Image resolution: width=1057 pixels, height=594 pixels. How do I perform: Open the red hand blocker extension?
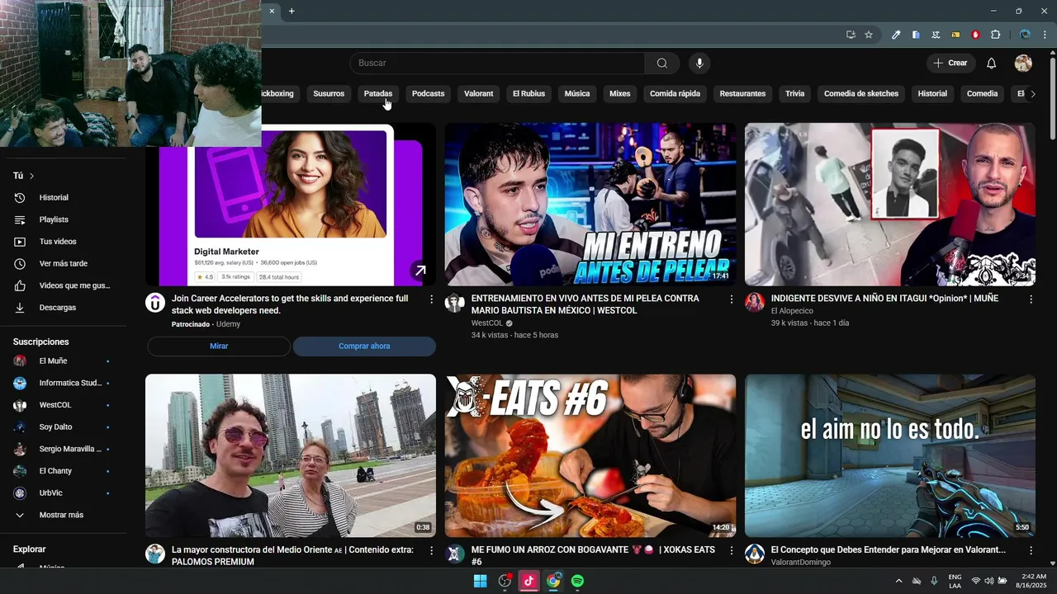point(975,35)
